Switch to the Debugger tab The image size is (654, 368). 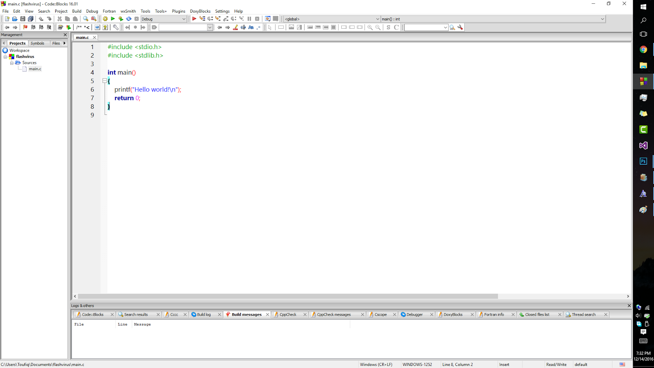tap(414, 314)
